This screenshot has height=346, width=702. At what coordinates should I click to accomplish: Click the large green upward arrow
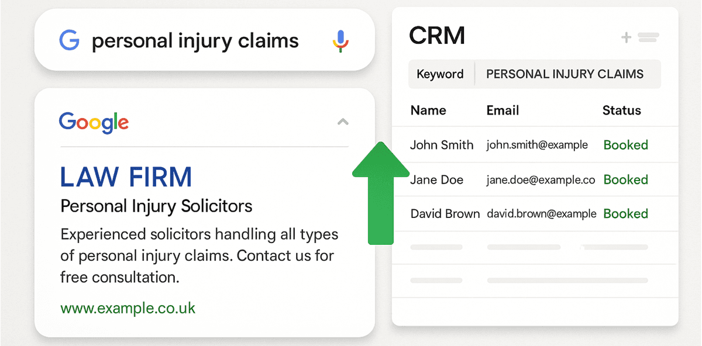click(381, 192)
